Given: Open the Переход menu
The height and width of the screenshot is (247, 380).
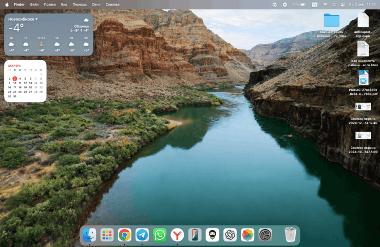Looking at the screenshot, I should [80, 4].
